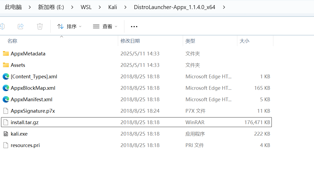This screenshot has width=314, height=183.
Task: Click the Delete trash can icon
Action: pos(40,26)
